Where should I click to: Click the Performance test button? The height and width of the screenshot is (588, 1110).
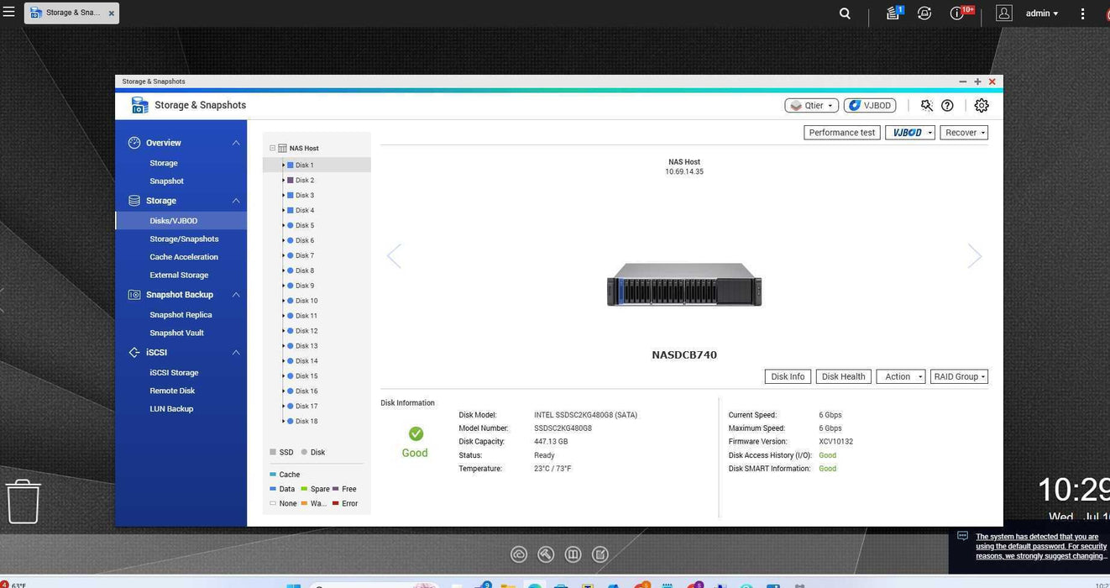(x=841, y=133)
